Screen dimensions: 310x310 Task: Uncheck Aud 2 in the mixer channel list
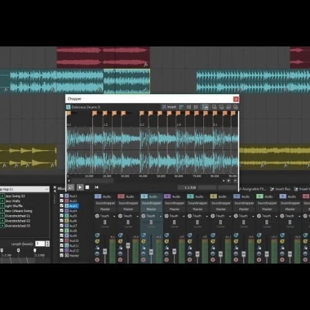click(x=61, y=201)
